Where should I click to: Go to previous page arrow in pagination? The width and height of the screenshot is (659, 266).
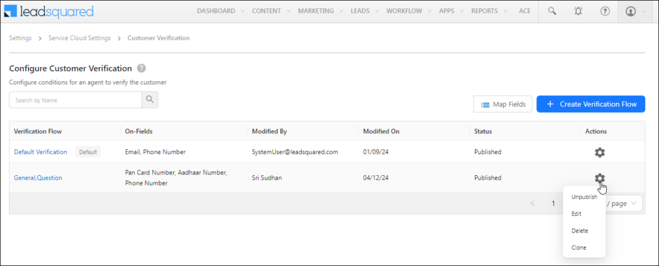(532, 204)
